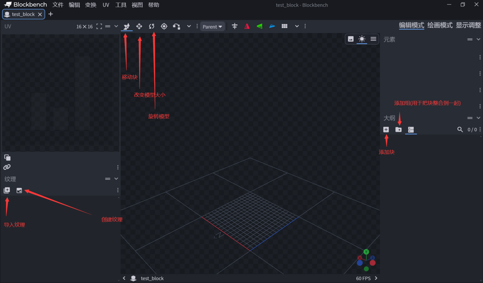Viewport: 483px width, 283px height.
Task: Click the Add Group folder icon
Action: click(x=398, y=129)
